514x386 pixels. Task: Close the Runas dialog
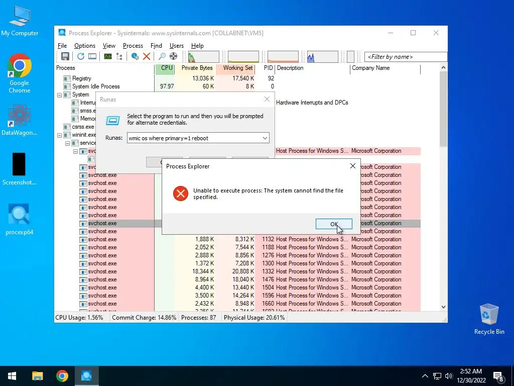click(267, 99)
